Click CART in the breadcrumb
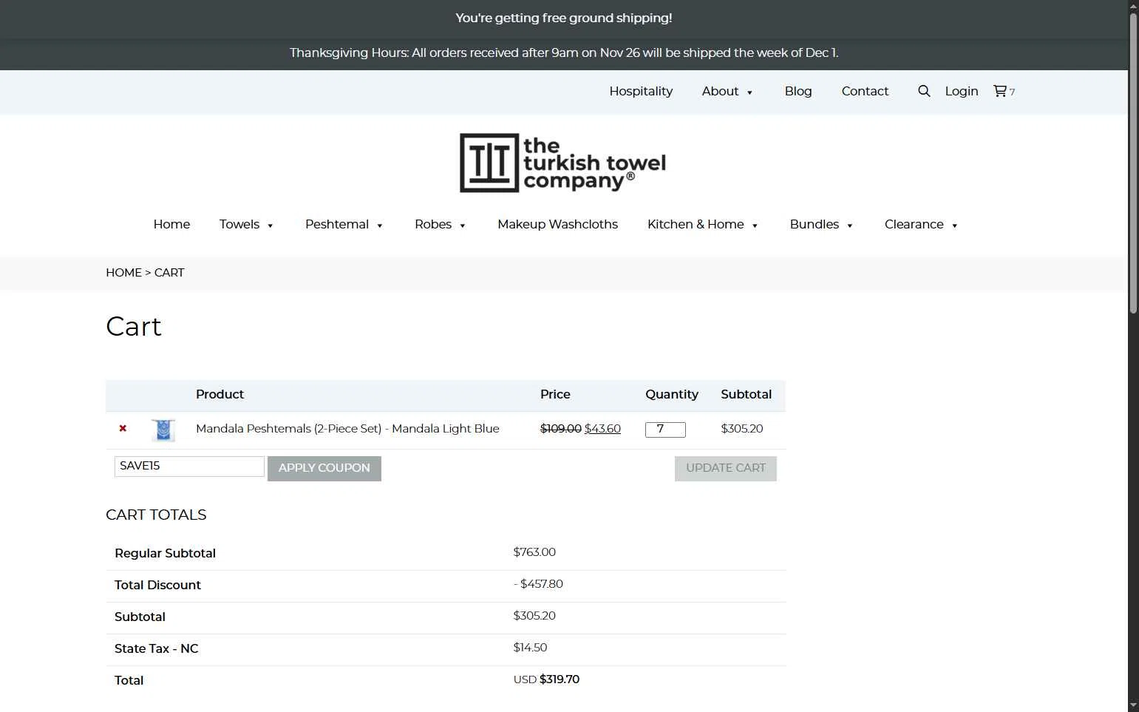 point(169,272)
